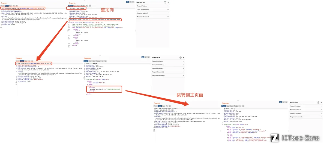Select the side-by-side layout icon in the bottom panel
Viewport: 324px width, 147px height.
pyautogui.click(x=281, y=102)
